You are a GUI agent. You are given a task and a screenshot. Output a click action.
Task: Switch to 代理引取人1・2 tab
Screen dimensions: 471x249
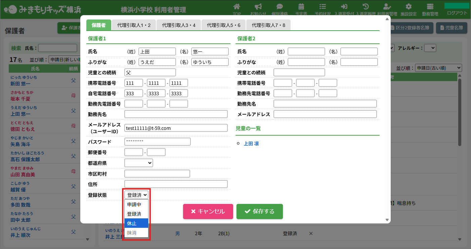(134, 25)
